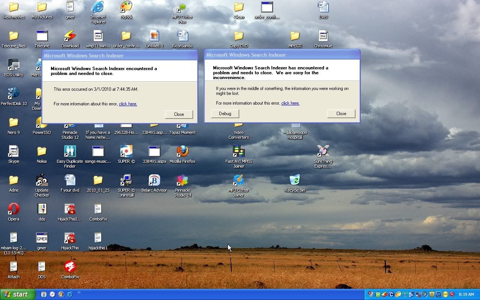Open the My Pictures folder
This screenshot has width=480, height=300.
42,10
